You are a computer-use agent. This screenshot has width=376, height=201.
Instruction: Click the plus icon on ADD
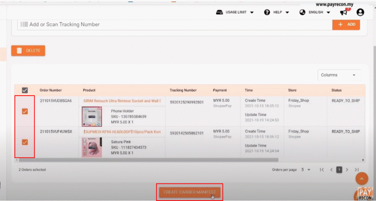click(x=340, y=25)
